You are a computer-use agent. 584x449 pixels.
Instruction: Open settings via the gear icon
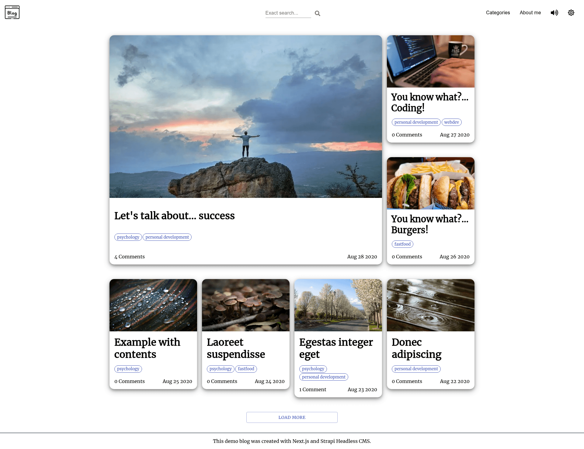tap(571, 12)
